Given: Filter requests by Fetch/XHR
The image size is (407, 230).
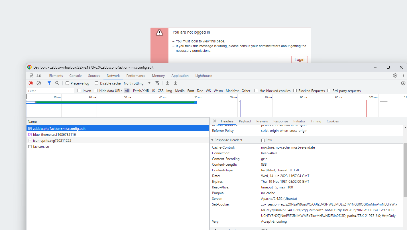Looking at the screenshot, I should [x=141, y=91].
